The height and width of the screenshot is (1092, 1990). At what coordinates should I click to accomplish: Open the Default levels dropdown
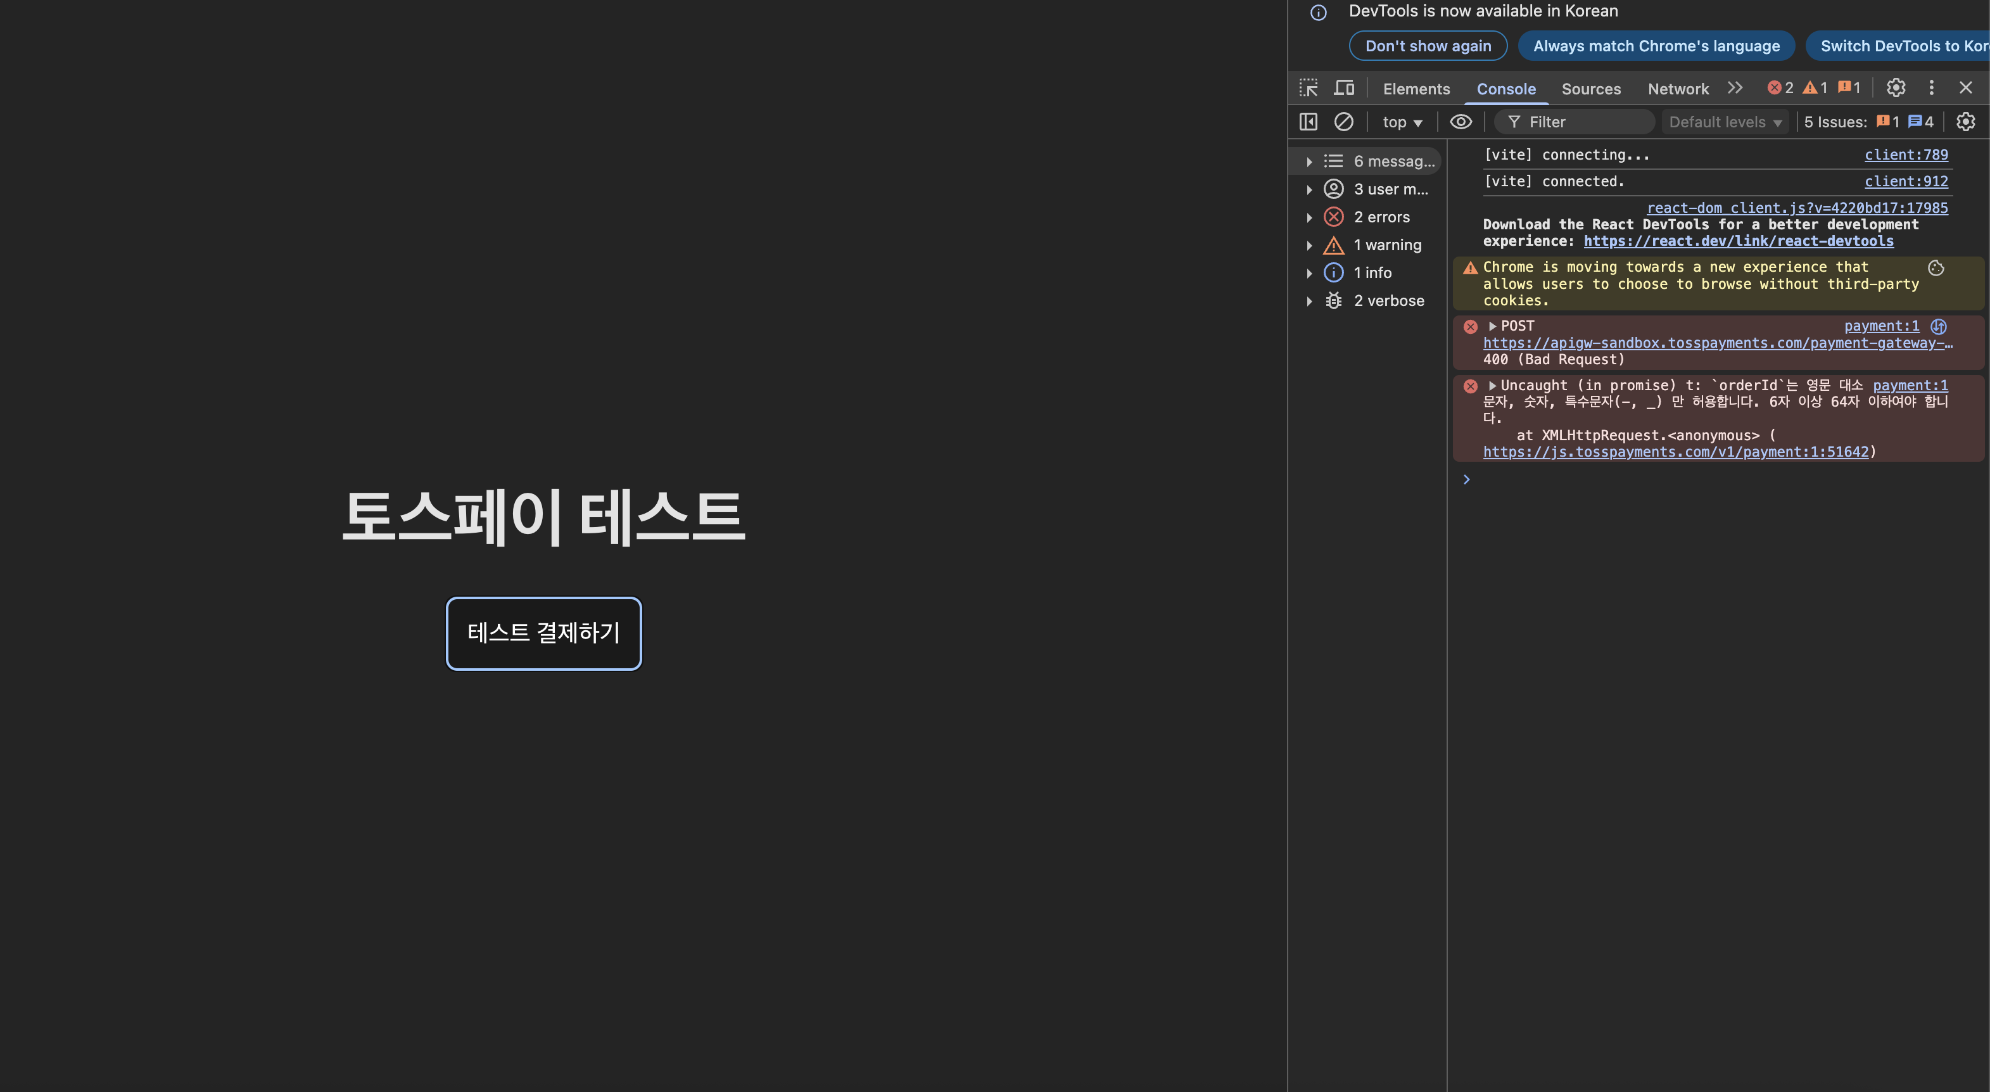pyautogui.click(x=1724, y=122)
